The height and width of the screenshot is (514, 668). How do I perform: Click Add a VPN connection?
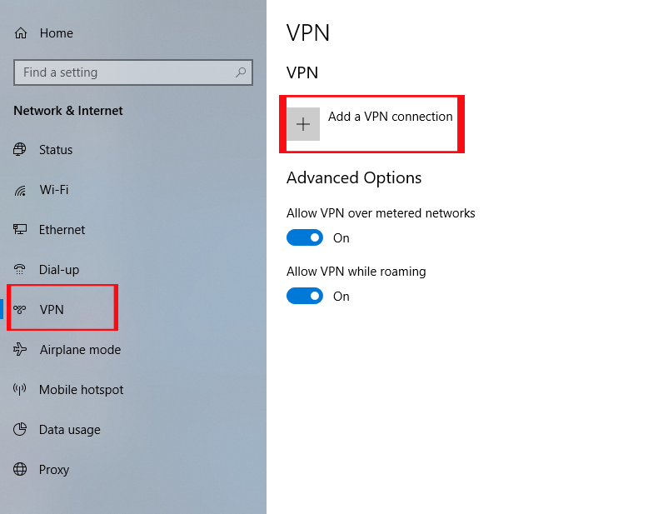pyautogui.click(x=390, y=117)
